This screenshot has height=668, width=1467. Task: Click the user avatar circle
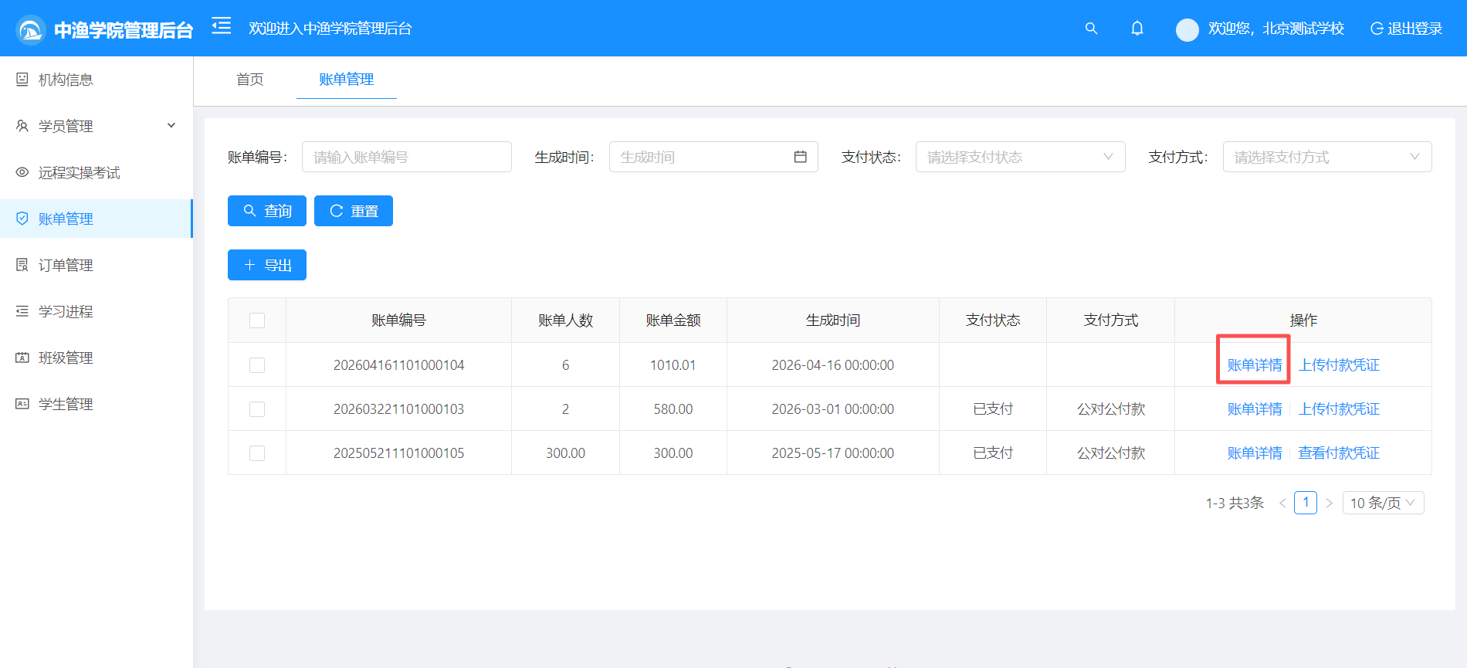click(x=1187, y=29)
